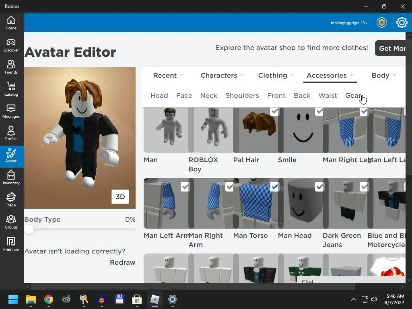This screenshot has height=309, width=412.
Task: Expand the Clothing dropdown
Action: click(276, 75)
